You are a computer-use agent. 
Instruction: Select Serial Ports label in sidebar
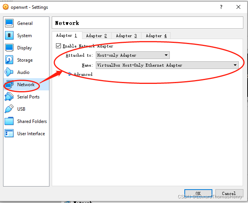point(28,97)
